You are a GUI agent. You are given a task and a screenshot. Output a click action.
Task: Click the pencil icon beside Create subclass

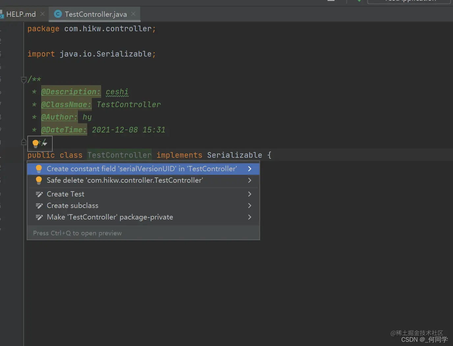click(39, 206)
